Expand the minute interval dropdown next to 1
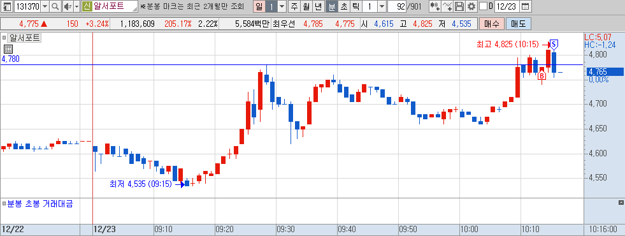625x236 pixels. pos(382,6)
